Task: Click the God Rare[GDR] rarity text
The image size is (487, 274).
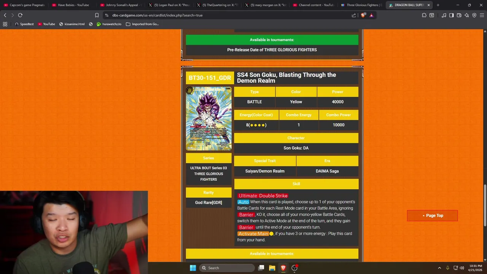Action: click(208, 202)
